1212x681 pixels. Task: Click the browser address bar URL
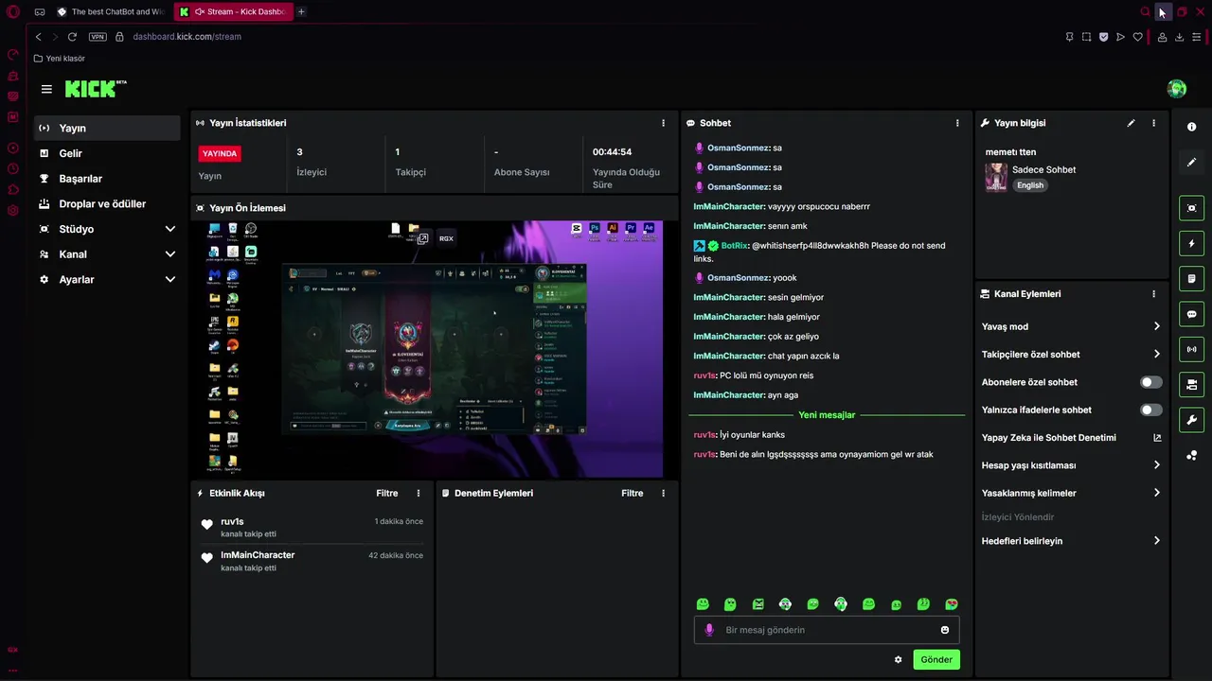click(187, 37)
